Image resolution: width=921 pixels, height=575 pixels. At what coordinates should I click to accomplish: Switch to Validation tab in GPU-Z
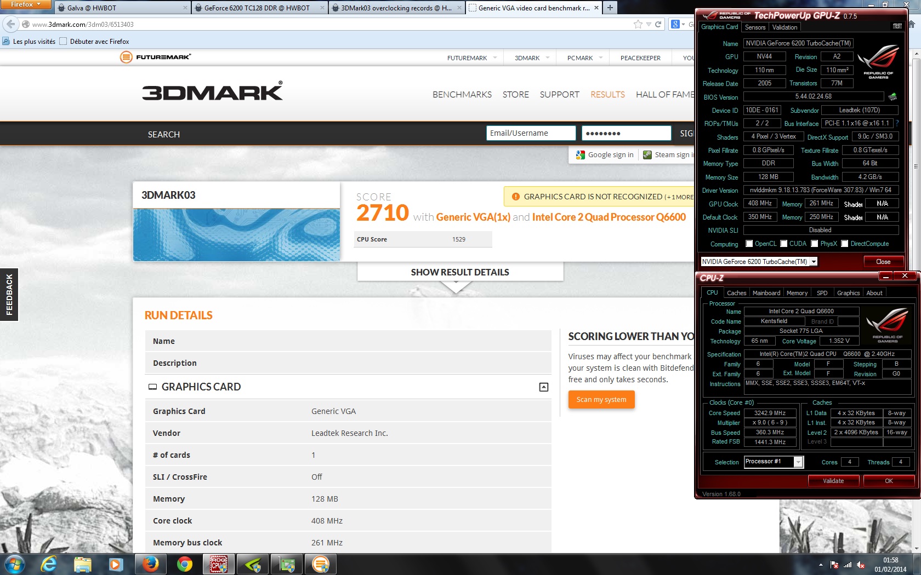784,27
